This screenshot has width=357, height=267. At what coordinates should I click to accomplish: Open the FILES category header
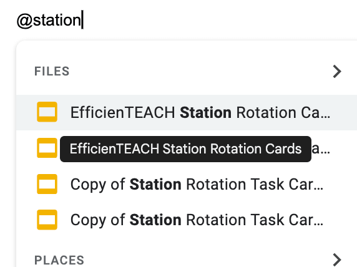pyautogui.click(x=52, y=71)
